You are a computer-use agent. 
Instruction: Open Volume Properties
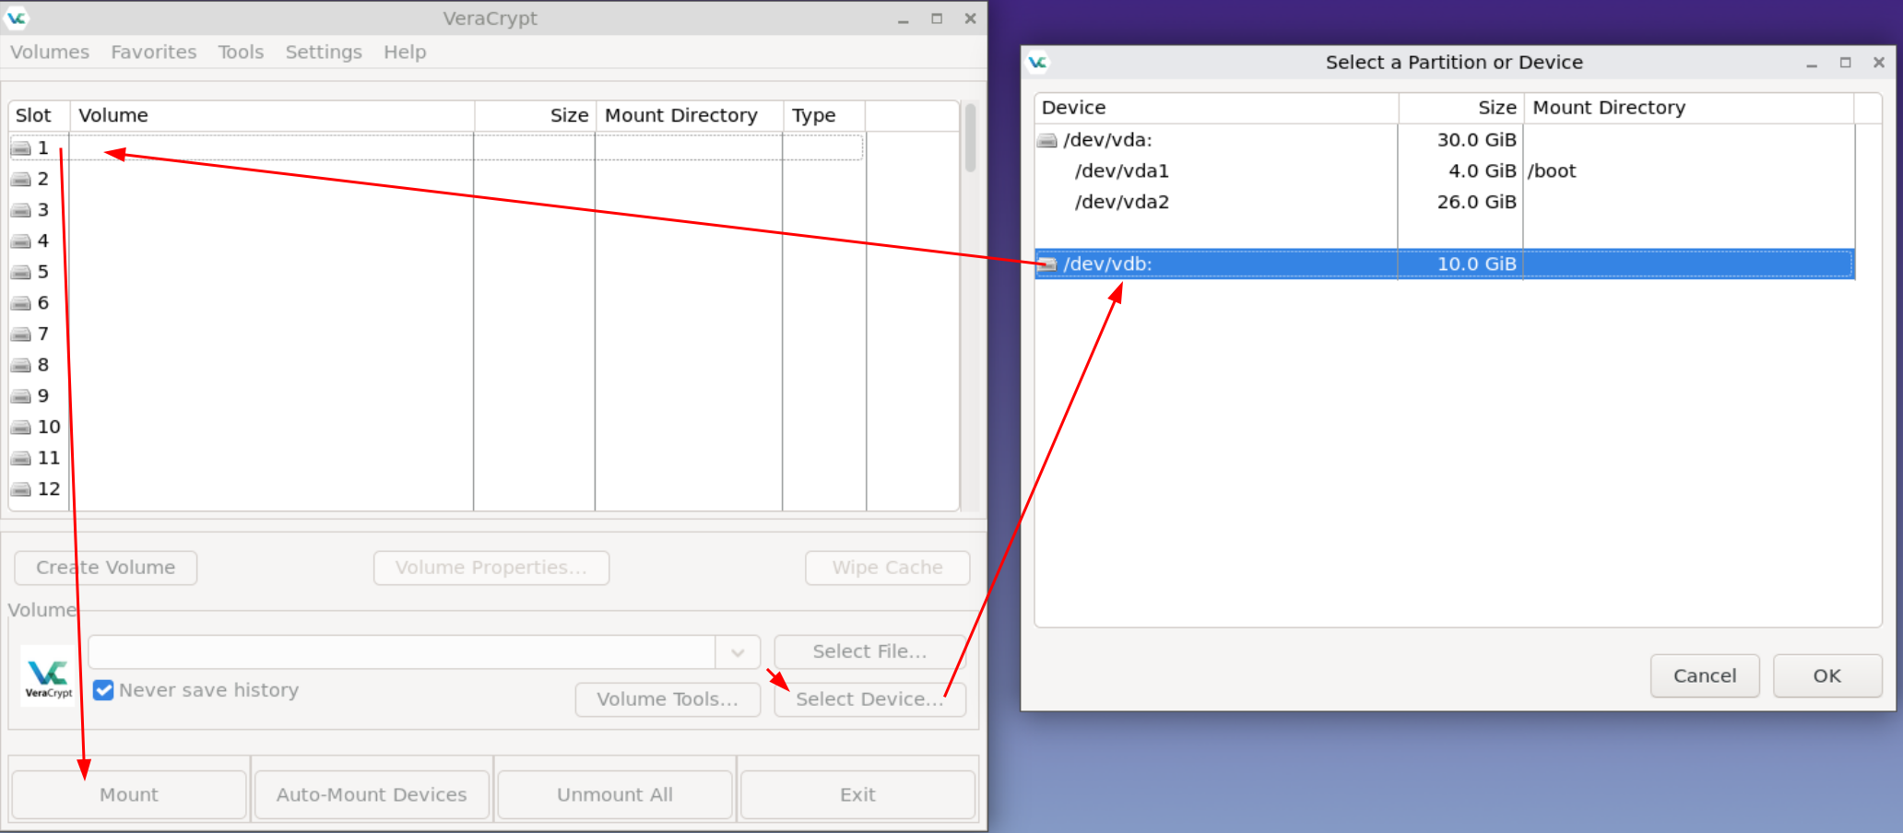point(491,568)
